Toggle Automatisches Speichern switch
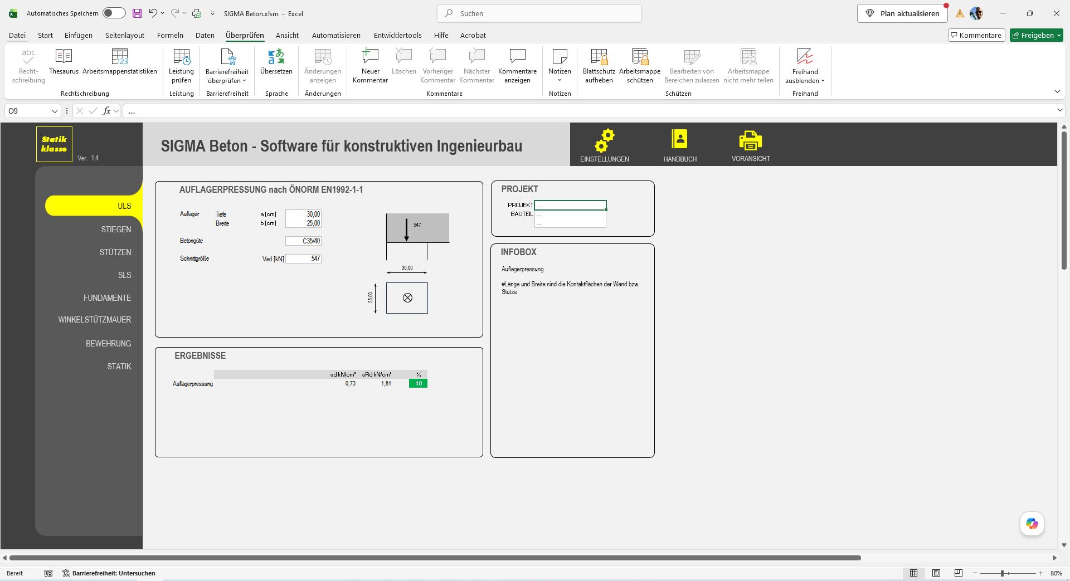This screenshot has height=581, width=1070. point(114,13)
